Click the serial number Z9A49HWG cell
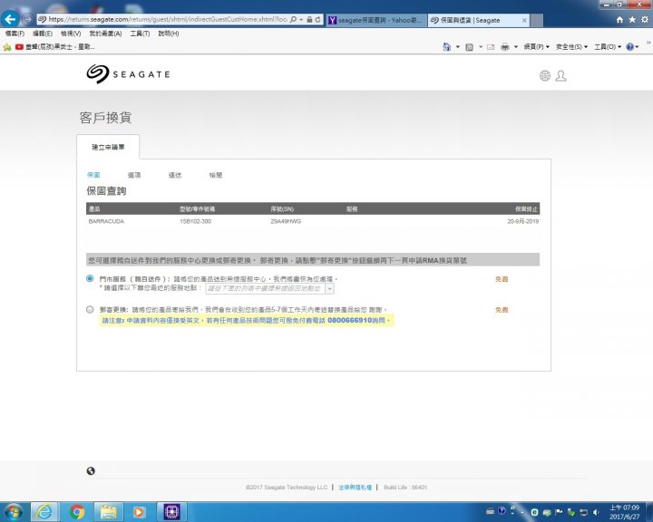Viewport: 653px width, 522px height. point(286,221)
